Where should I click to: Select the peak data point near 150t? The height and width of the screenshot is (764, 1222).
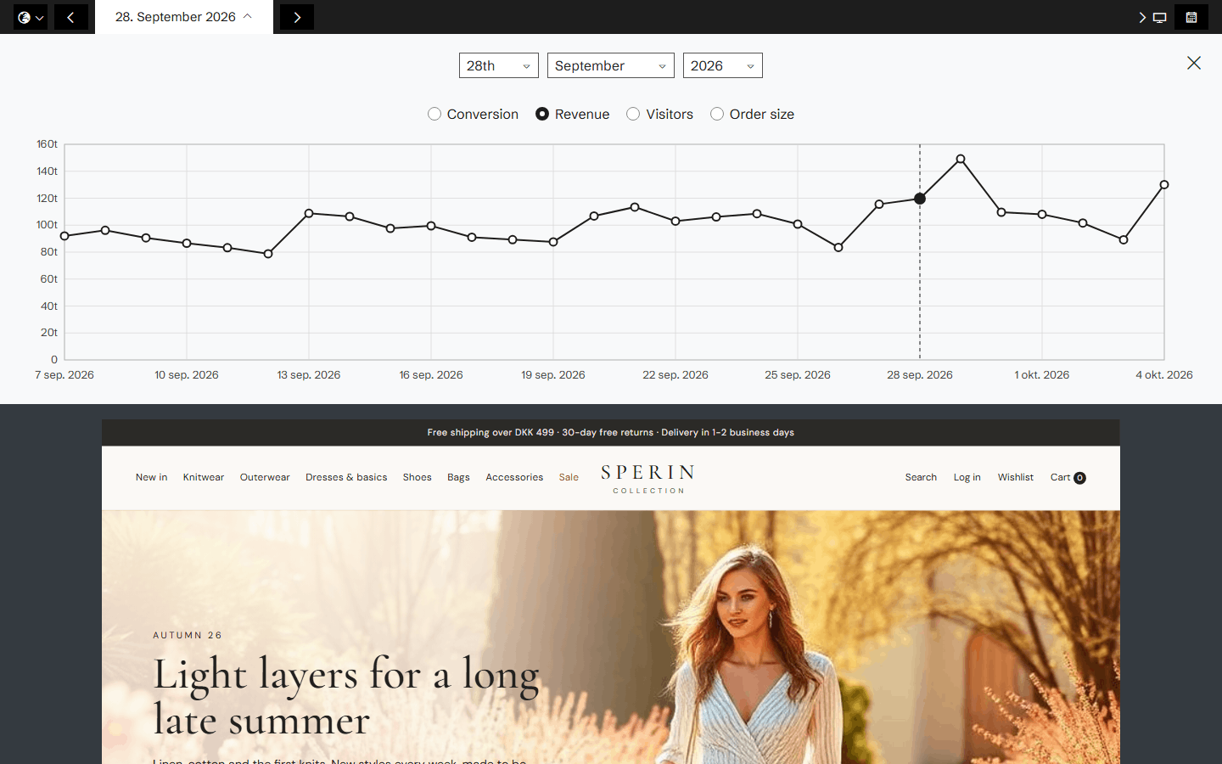pyautogui.click(x=961, y=159)
